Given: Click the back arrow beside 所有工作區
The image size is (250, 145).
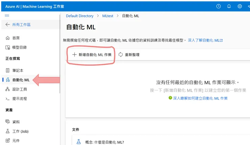Looking at the screenshot, I should pyautogui.click(x=7, y=25).
